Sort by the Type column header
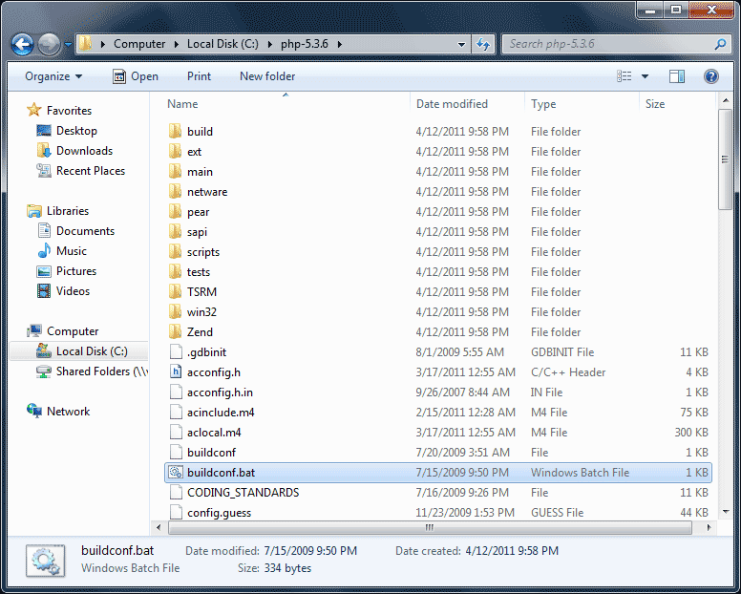The image size is (741, 594). pos(543,104)
